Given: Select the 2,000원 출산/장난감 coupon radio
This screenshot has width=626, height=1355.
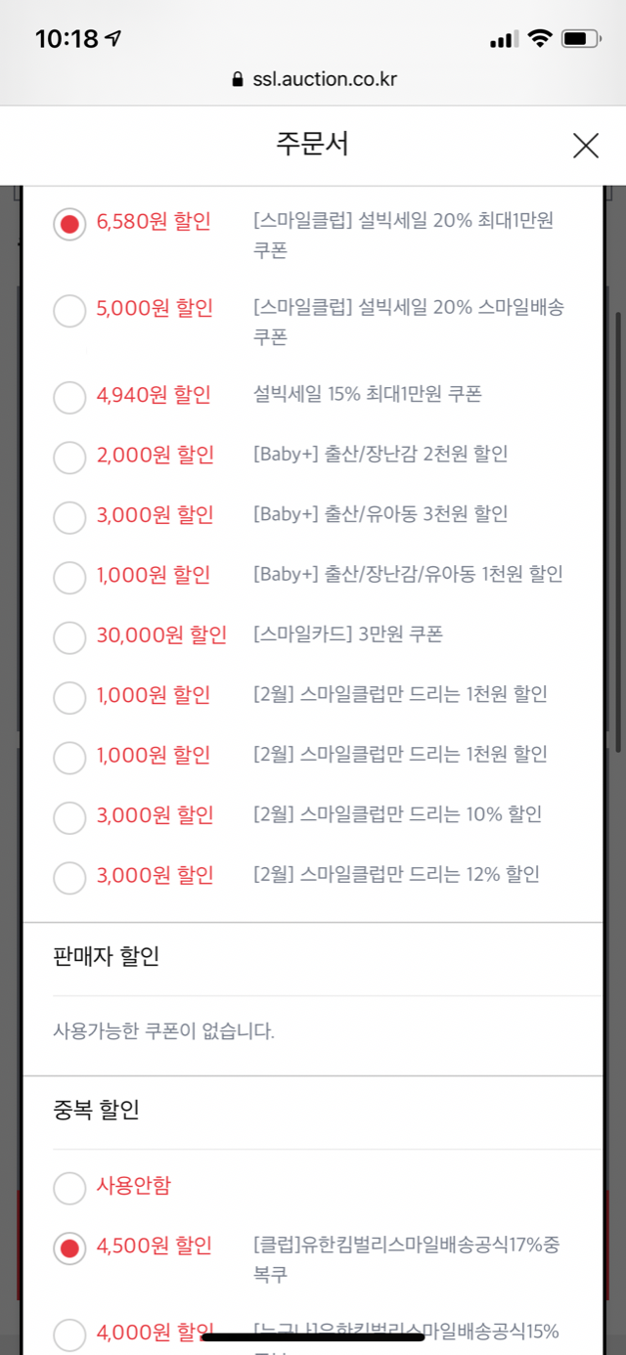Looking at the screenshot, I should 69,458.
